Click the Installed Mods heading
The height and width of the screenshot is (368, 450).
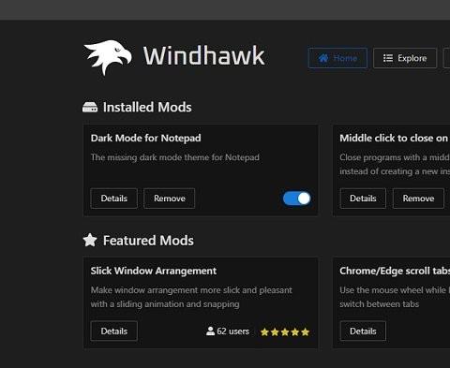click(147, 107)
